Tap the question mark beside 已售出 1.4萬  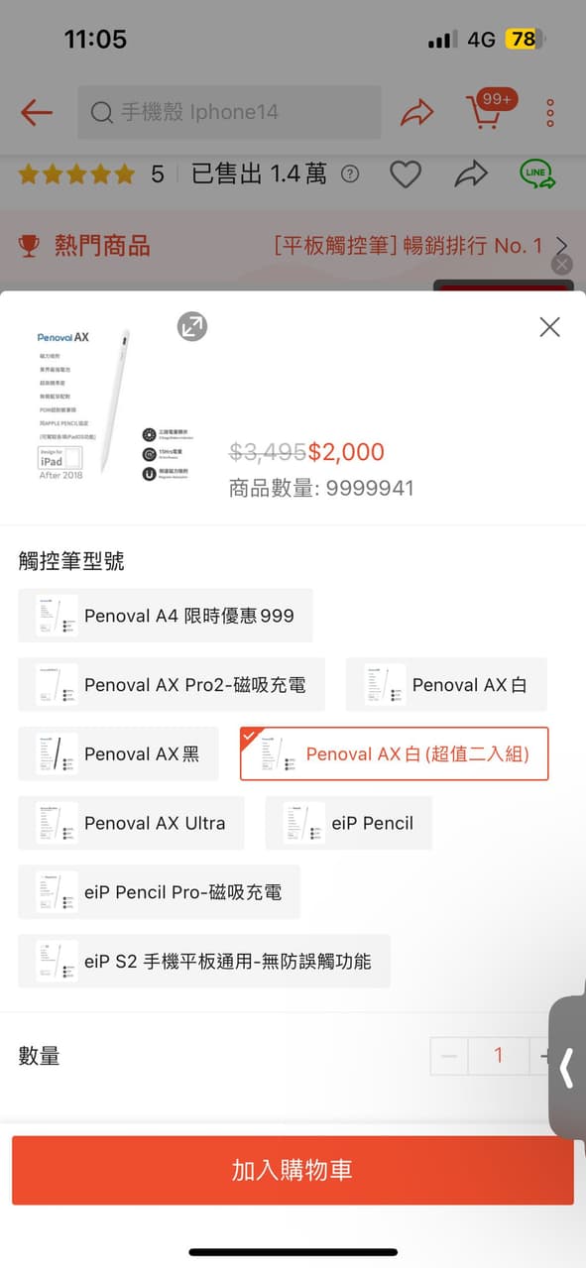click(349, 174)
